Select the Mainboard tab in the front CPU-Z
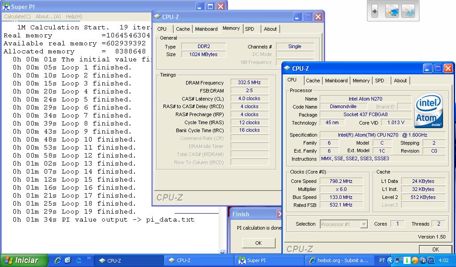 [x=336, y=81]
